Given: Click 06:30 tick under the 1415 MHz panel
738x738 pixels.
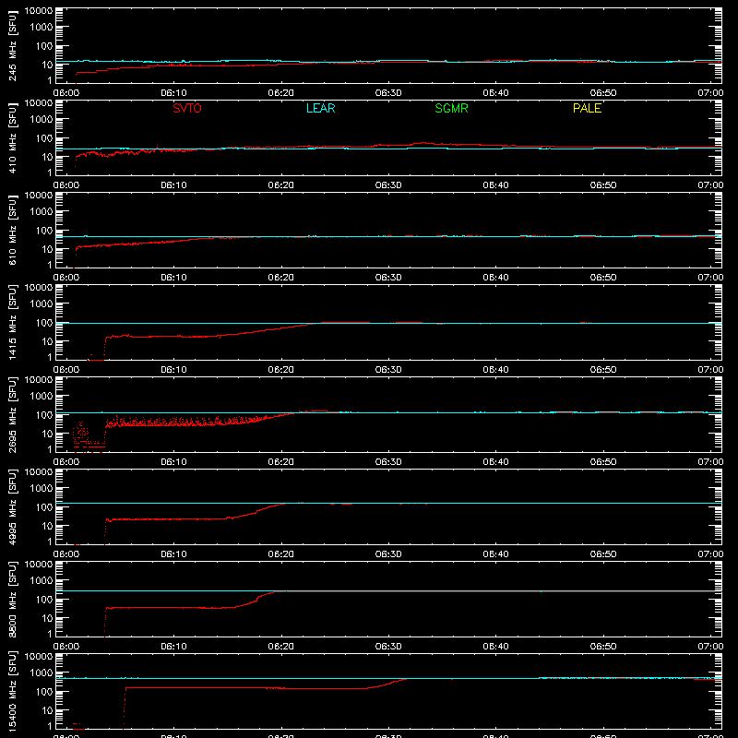Looking at the screenshot, I should coord(388,370).
